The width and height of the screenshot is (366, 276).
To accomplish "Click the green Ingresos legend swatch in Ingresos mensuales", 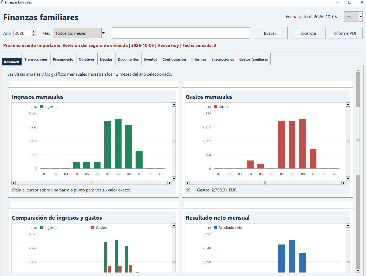I will [42, 106].
